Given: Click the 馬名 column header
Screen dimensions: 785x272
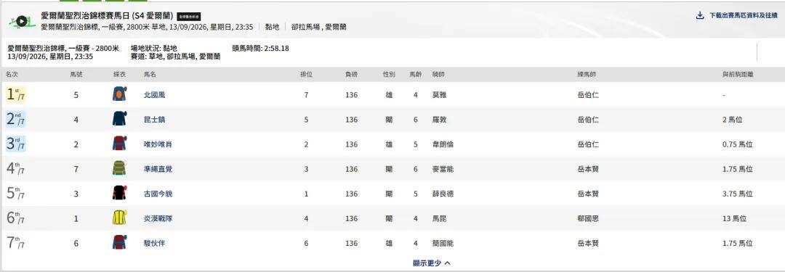Looking at the screenshot, I should click(150, 75).
